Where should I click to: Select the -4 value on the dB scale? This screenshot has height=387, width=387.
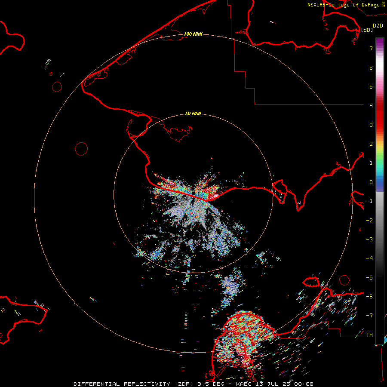coord(369,258)
